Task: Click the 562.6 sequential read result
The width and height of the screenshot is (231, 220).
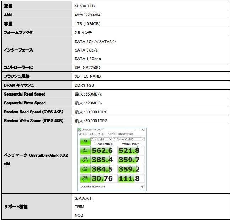Action: point(104,150)
